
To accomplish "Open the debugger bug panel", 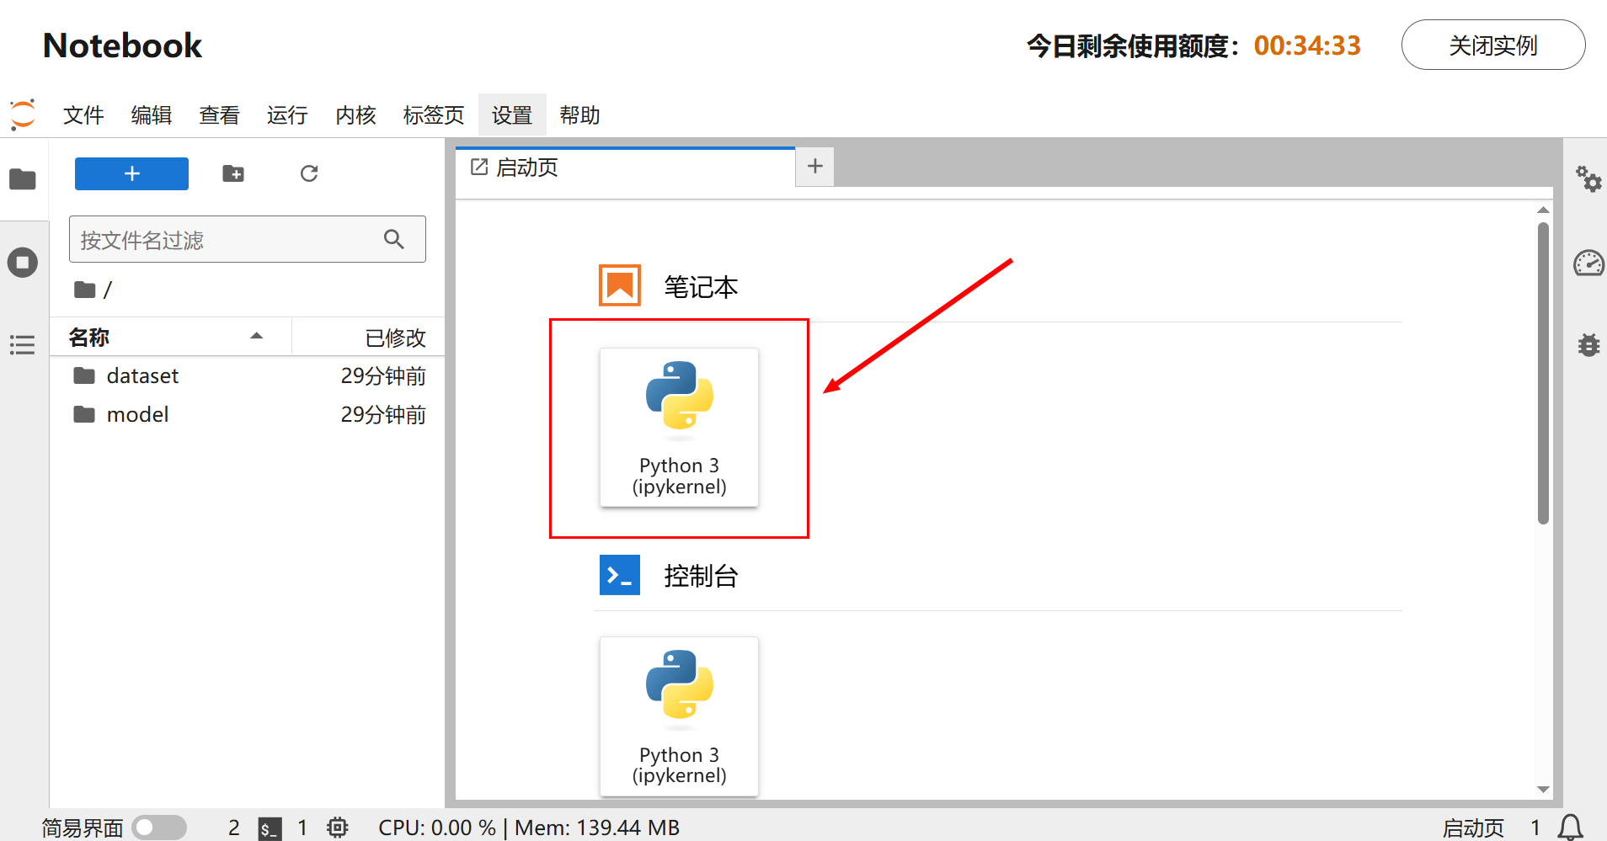I will [1588, 344].
